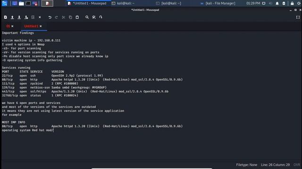Close the Untitled 1 tab
Image resolution: width=302 pixels, height=169 pixels.
tap(41, 26)
